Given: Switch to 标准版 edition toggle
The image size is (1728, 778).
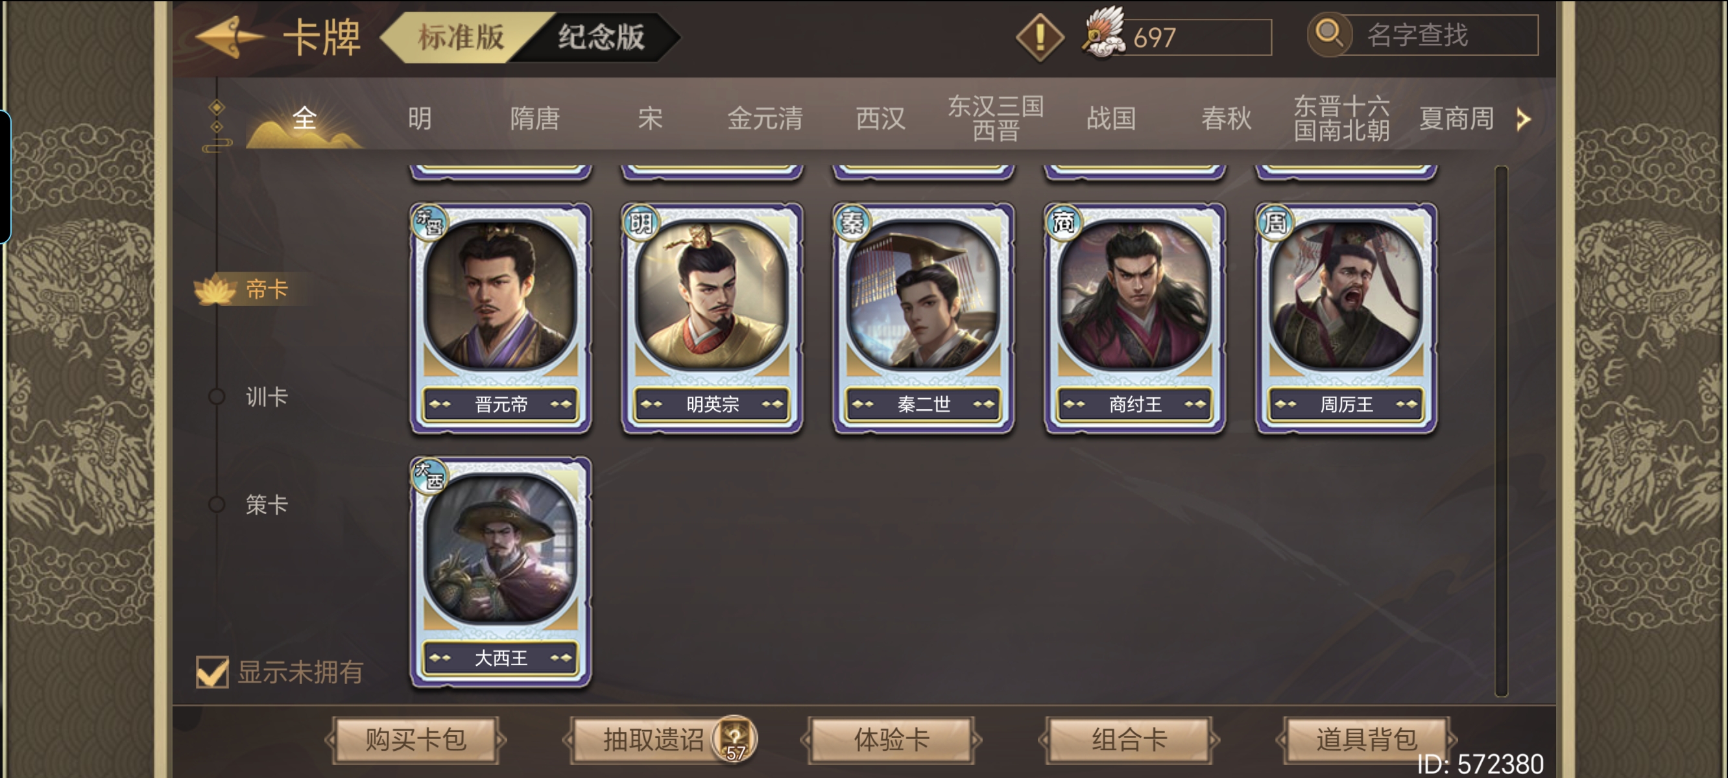Looking at the screenshot, I should (x=462, y=37).
